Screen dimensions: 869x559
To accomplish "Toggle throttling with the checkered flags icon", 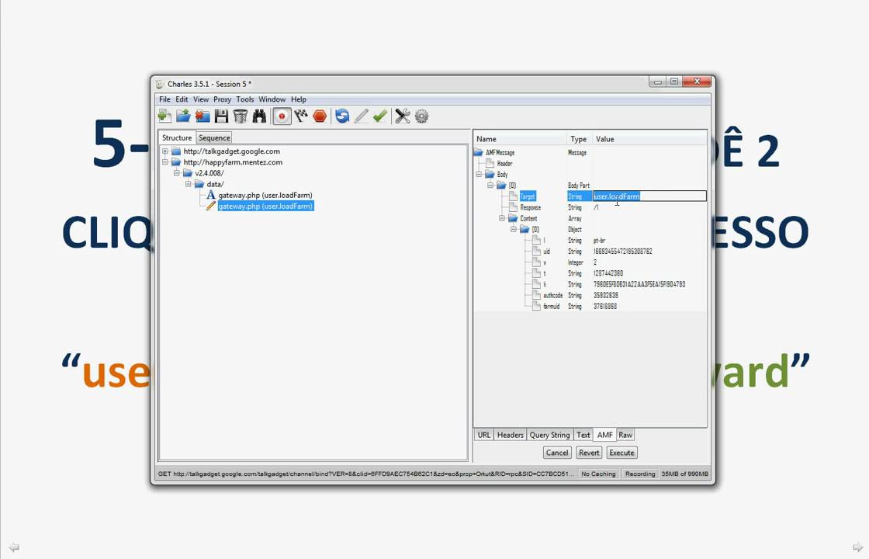I will pyautogui.click(x=301, y=116).
